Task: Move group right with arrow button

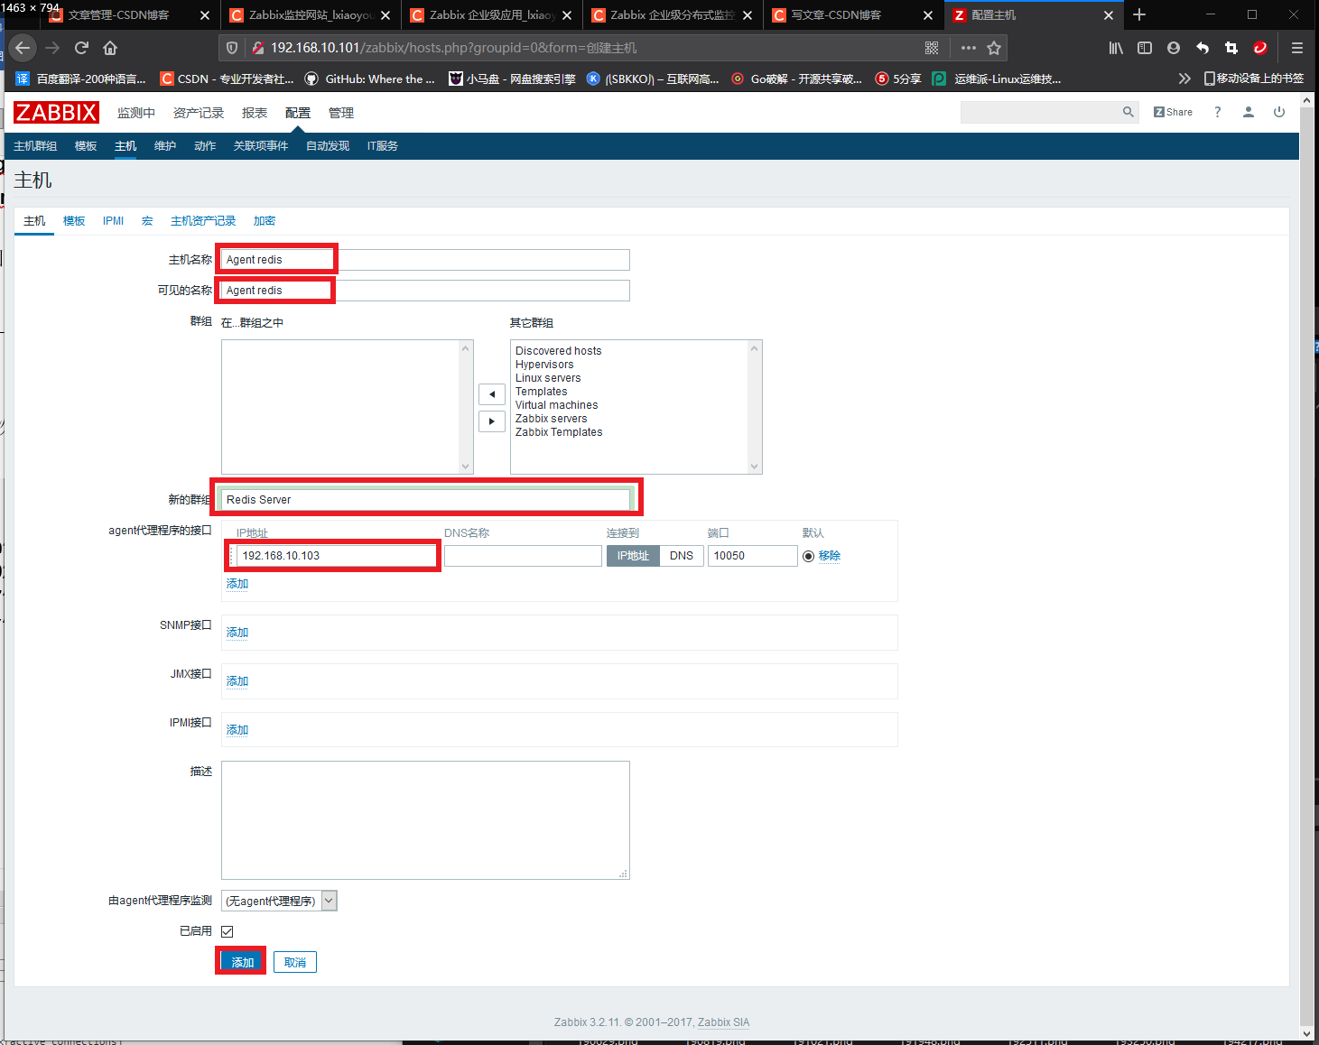Action: click(x=492, y=421)
